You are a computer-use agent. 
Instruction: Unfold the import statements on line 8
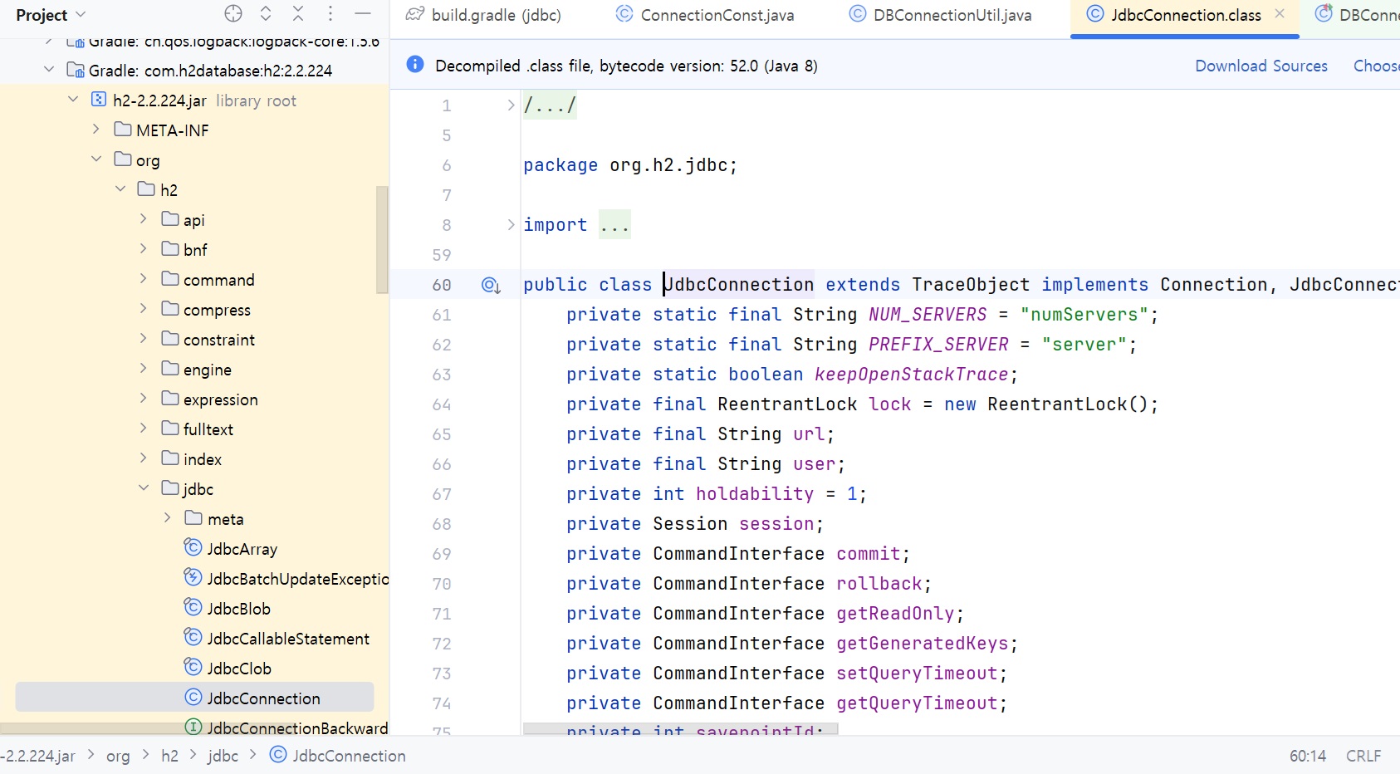(511, 225)
